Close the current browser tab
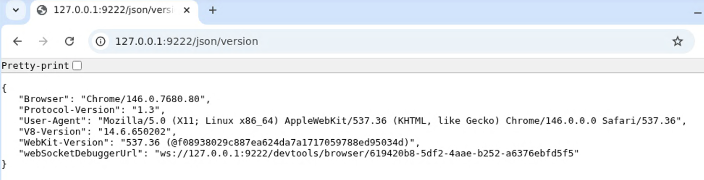Screen dimensions: 704x180 point(187,10)
